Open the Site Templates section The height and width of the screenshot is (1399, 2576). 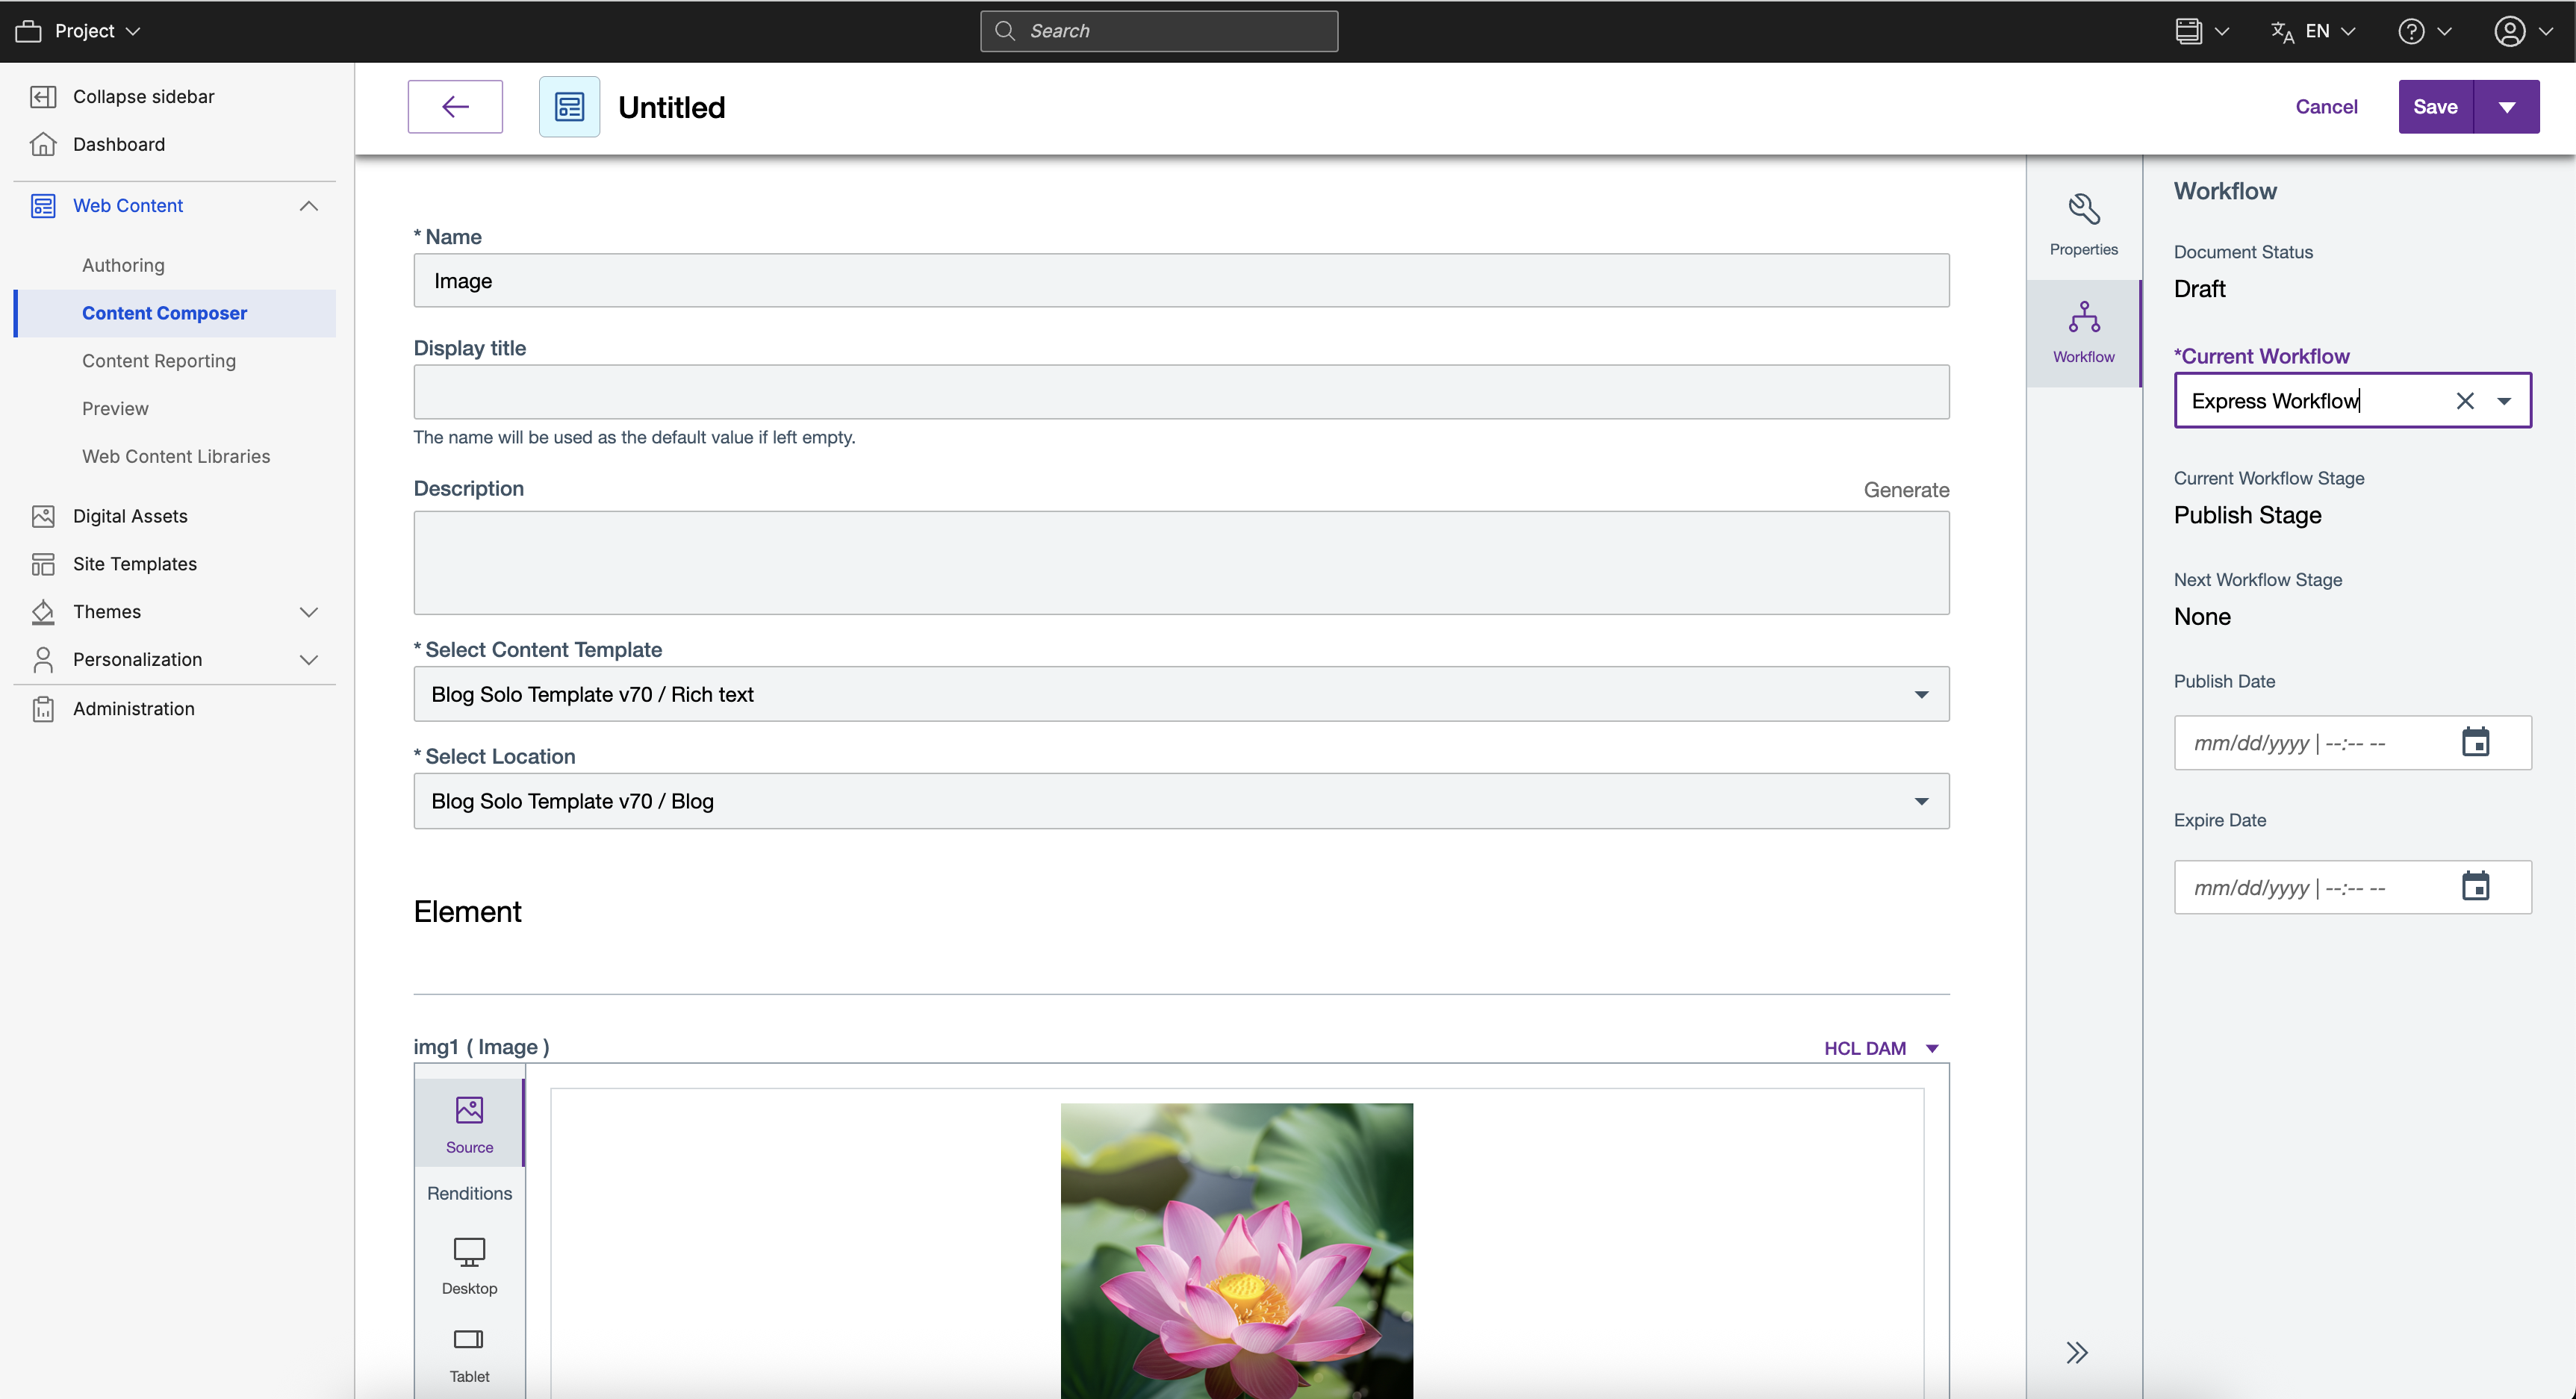point(135,563)
